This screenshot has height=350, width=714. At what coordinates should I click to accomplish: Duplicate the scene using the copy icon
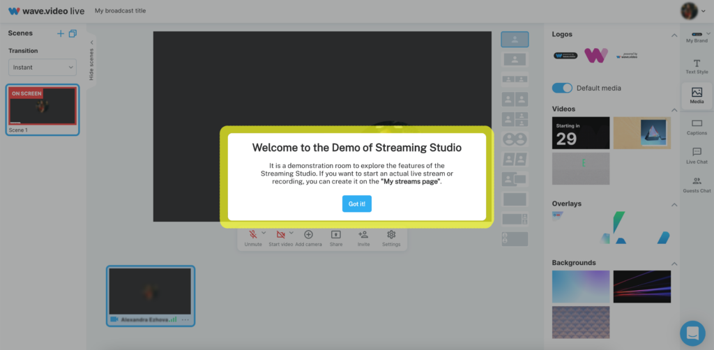(73, 33)
